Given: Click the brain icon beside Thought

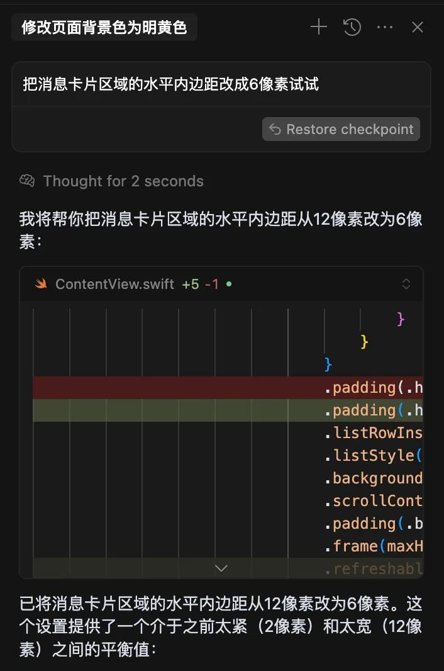Looking at the screenshot, I should [x=27, y=181].
